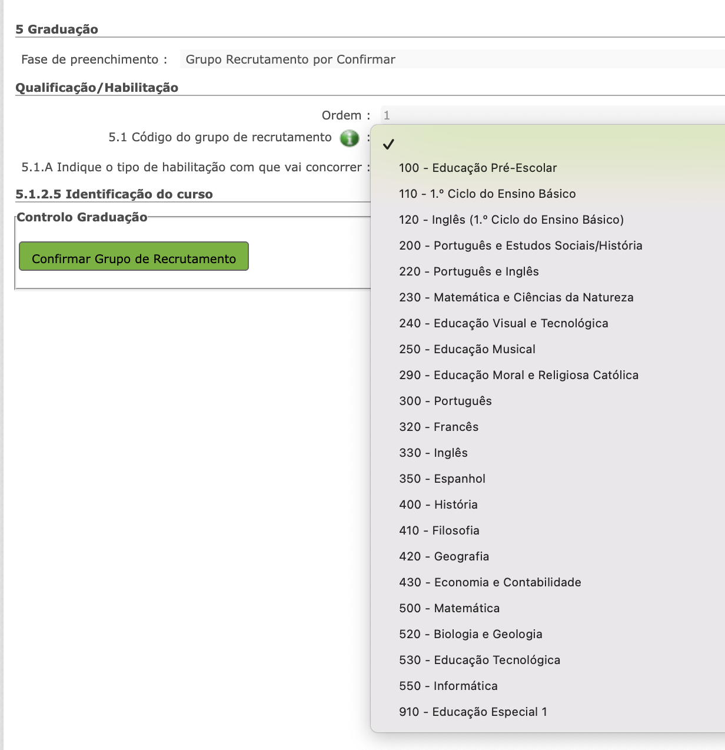Choose 200 - Português e Estudos Sociais/História

point(520,245)
